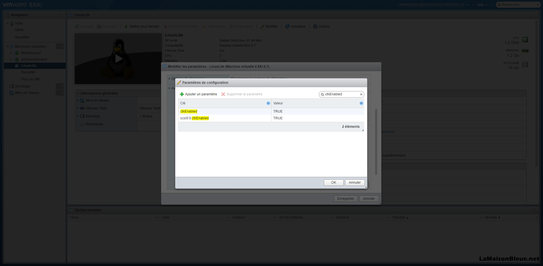Click the TRUE value of scsi0:0.ctkEnabled
This screenshot has width=543, height=266.
278,118
